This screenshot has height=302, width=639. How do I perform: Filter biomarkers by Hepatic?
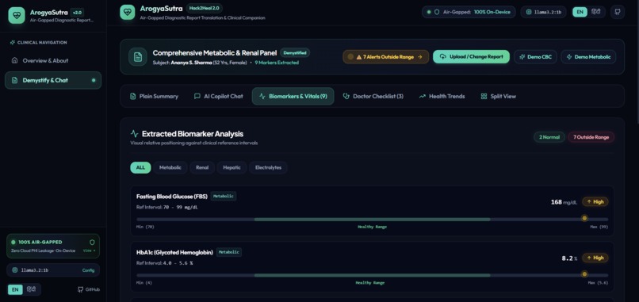click(231, 167)
